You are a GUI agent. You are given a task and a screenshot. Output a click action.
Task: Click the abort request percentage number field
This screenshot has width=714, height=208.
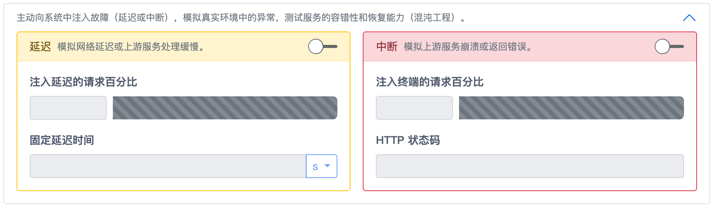(414, 108)
